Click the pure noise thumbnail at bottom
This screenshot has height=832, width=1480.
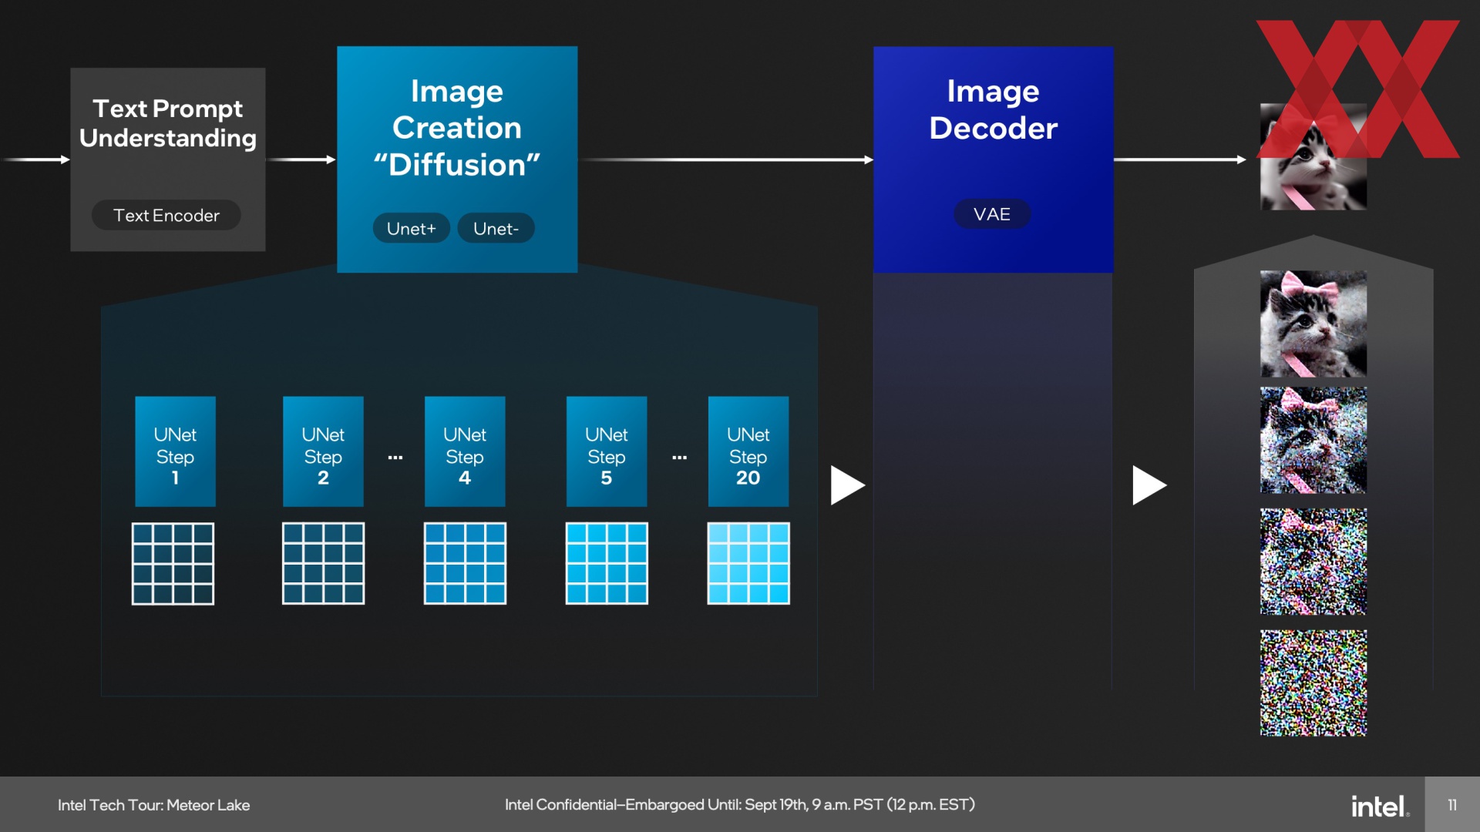pyautogui.click(x=1313, y=683)
